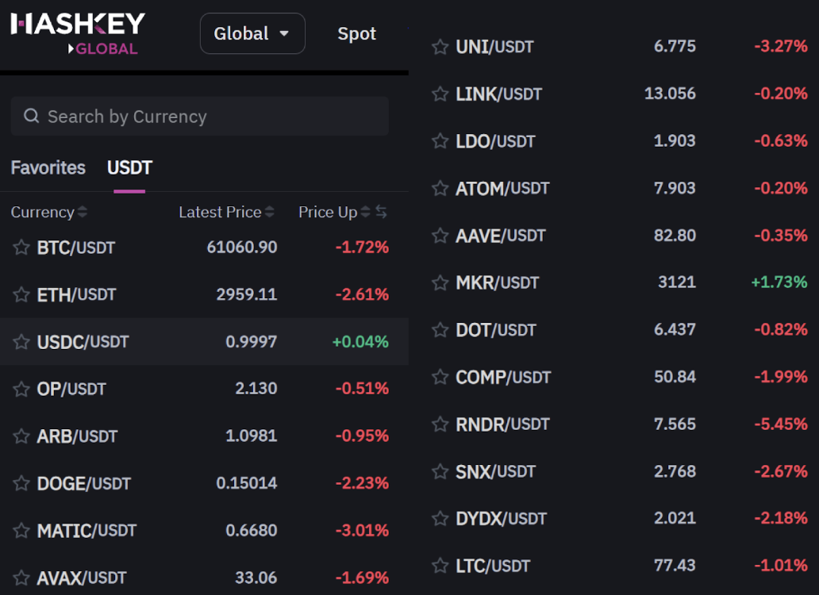This screenshot has width=819, height=595.
Task: Sort by Latest Price column arrows
Action: pyautogui.click(x=270, y=212)
